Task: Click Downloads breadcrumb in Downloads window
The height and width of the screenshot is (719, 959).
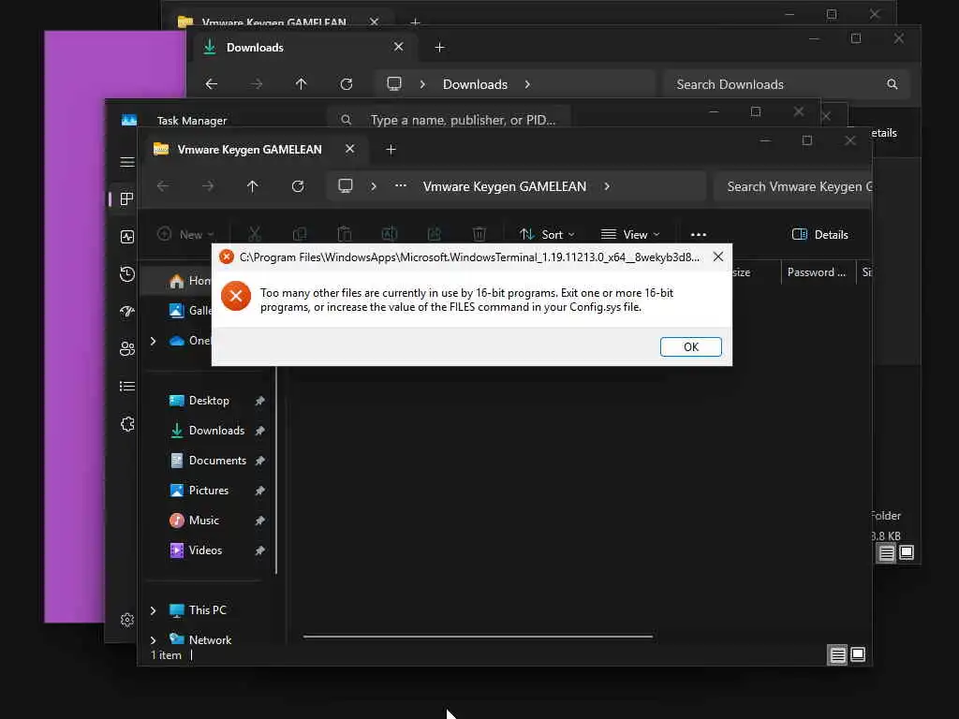Action: 475,84
